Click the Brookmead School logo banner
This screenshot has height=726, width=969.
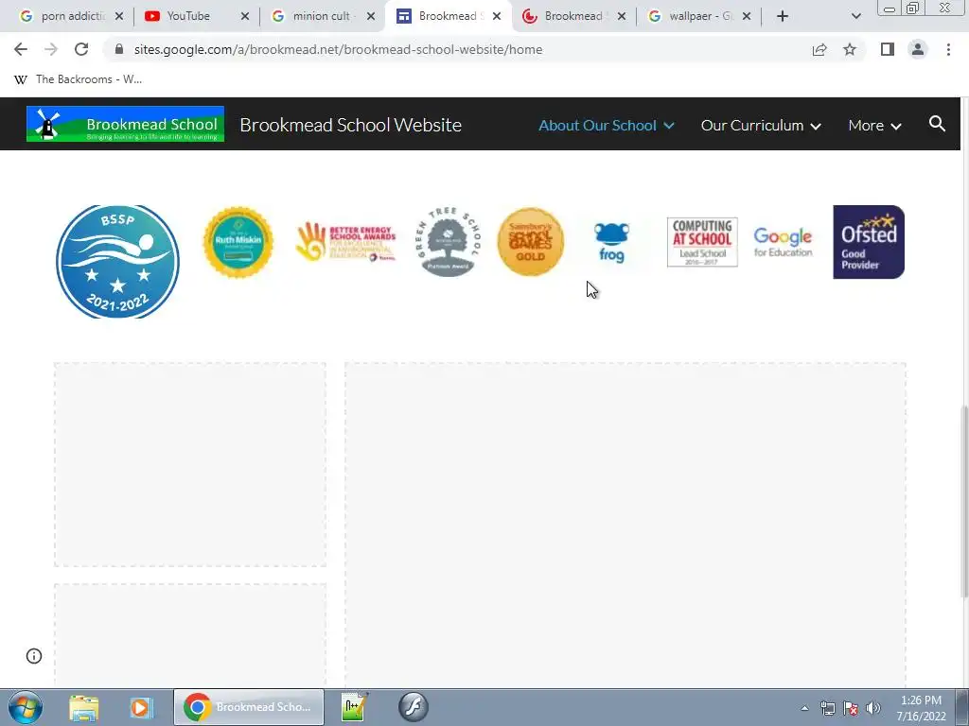tap(125, 124)
